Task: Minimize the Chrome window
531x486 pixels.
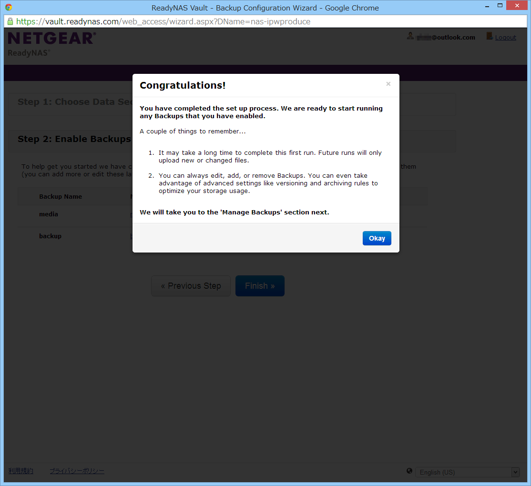Action: [487, 6]
